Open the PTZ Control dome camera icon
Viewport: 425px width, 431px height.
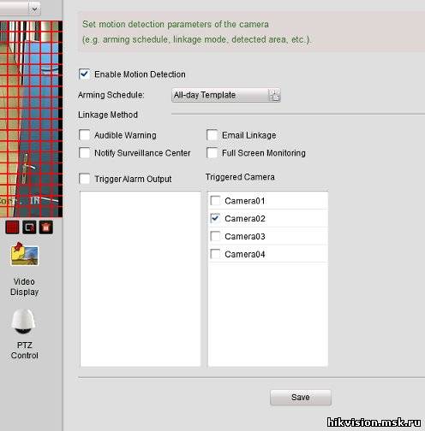click(23, 322)
